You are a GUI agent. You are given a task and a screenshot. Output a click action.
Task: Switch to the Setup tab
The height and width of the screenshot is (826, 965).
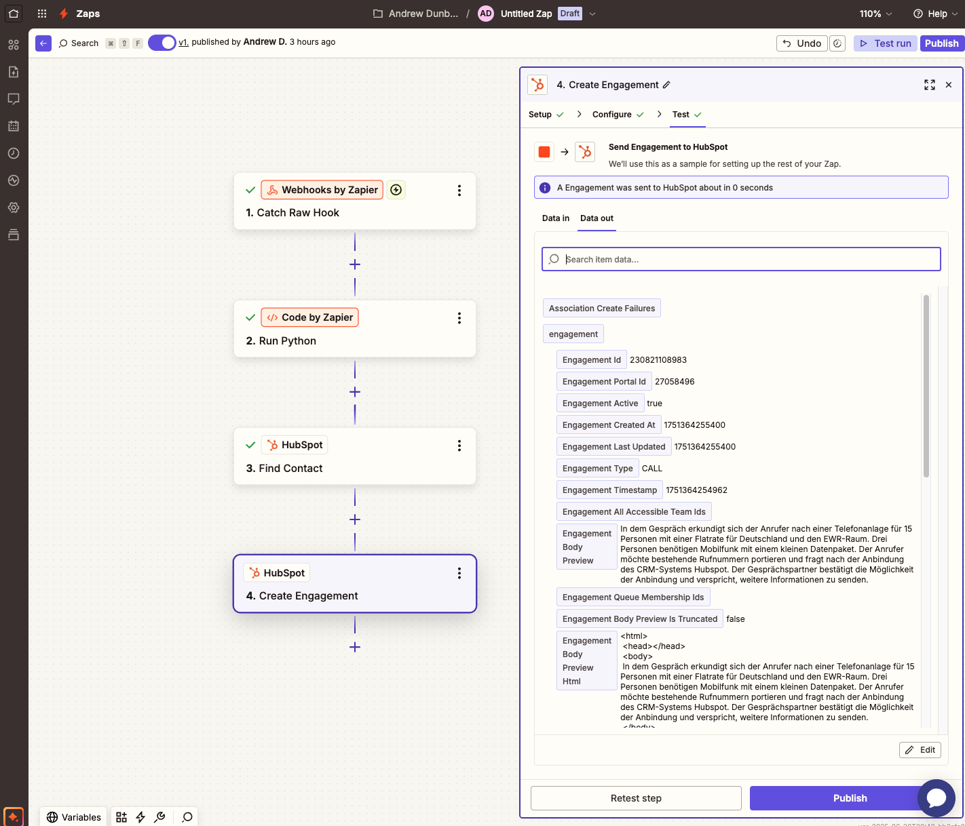pyautogui.click(x=546, y=115)
